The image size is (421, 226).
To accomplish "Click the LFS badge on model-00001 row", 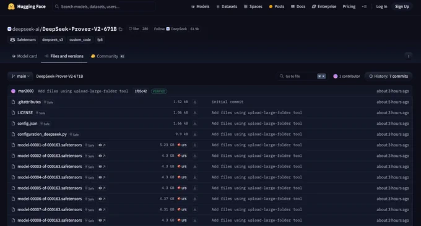I will coord(182,145).
